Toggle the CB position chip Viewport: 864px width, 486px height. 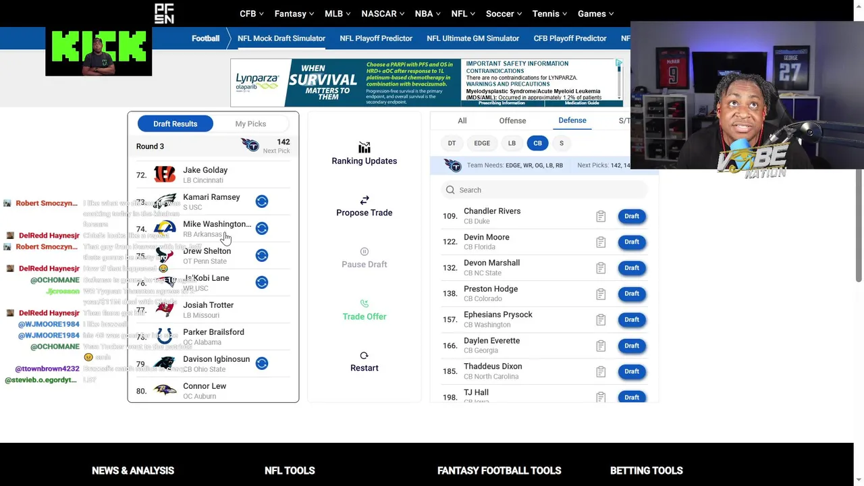click(537, 143)
